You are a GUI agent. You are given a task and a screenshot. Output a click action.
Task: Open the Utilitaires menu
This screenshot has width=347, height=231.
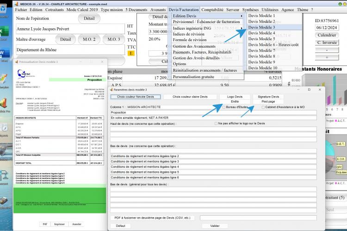[270, 10]
